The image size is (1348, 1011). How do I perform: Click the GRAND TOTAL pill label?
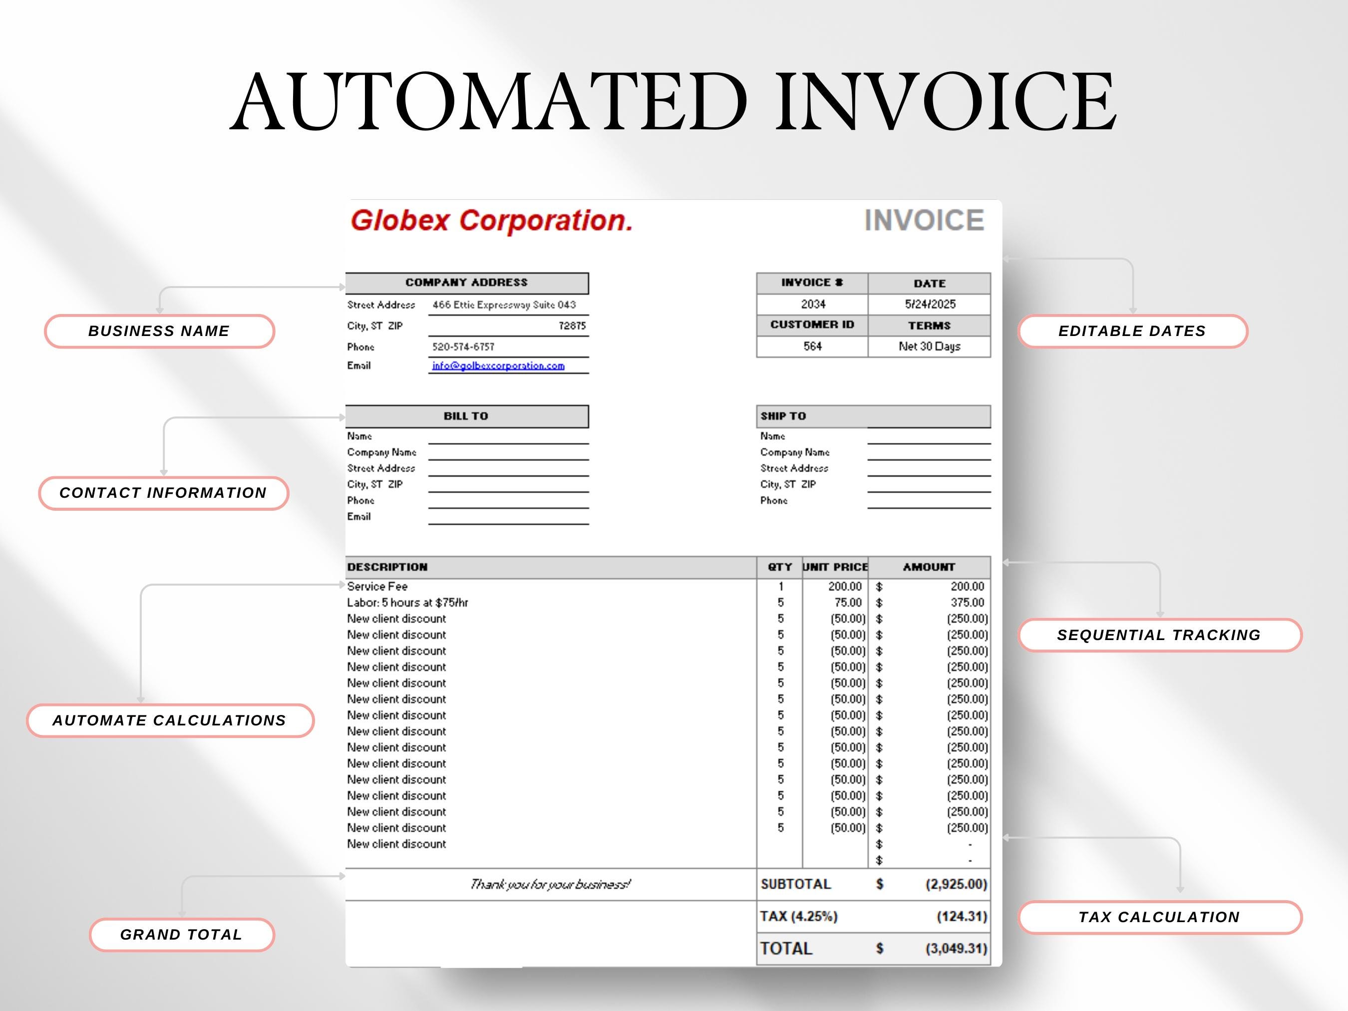click(182, 934)
